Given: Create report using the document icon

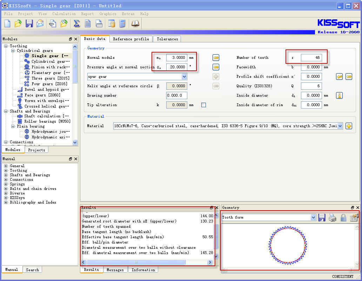Looking at the screenshot, I should 88,23.
